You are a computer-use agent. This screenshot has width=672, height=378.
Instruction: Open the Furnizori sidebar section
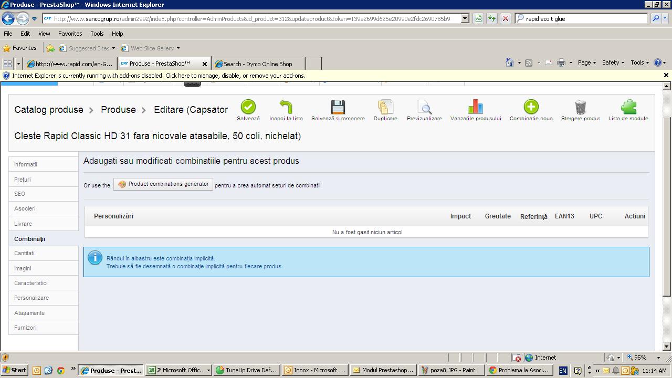click(44, 328)
